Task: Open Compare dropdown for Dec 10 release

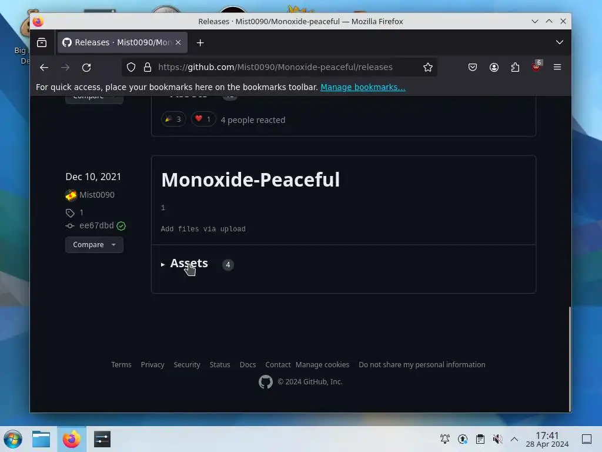Action: (x=94, y=245)
